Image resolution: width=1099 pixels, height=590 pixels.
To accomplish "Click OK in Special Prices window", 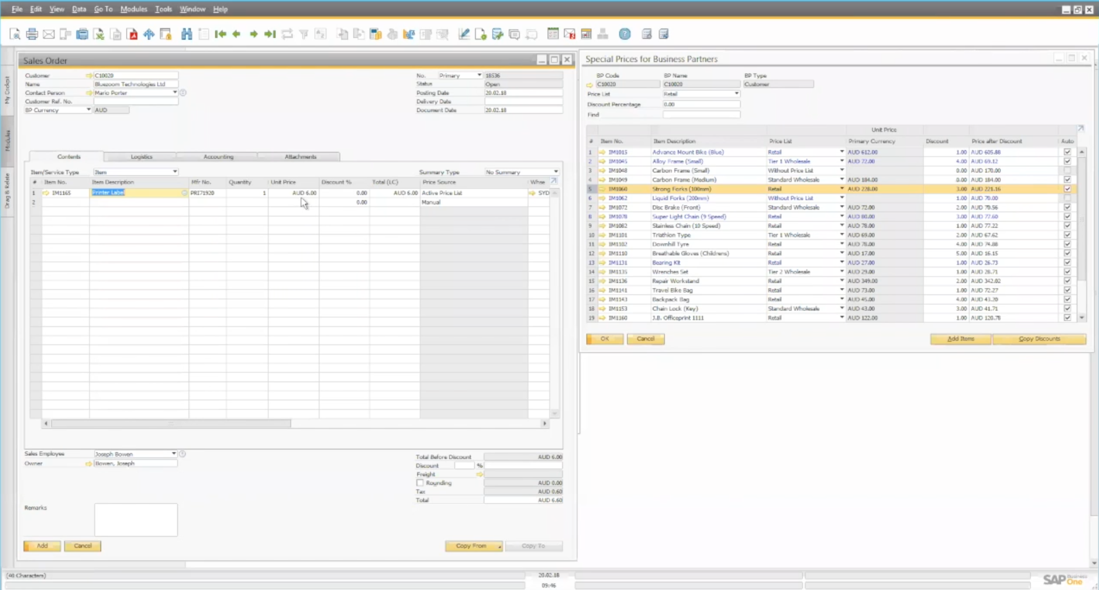I will (x=605, y=339).
